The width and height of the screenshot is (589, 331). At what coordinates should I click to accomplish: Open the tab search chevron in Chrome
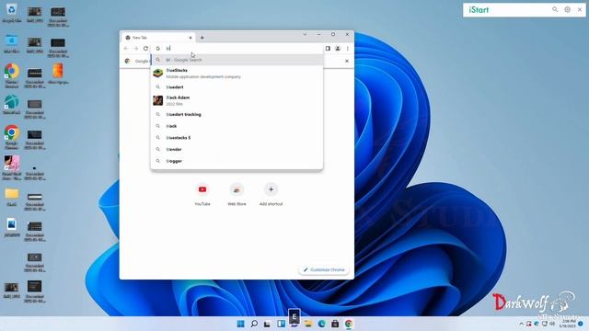(305, 34)
